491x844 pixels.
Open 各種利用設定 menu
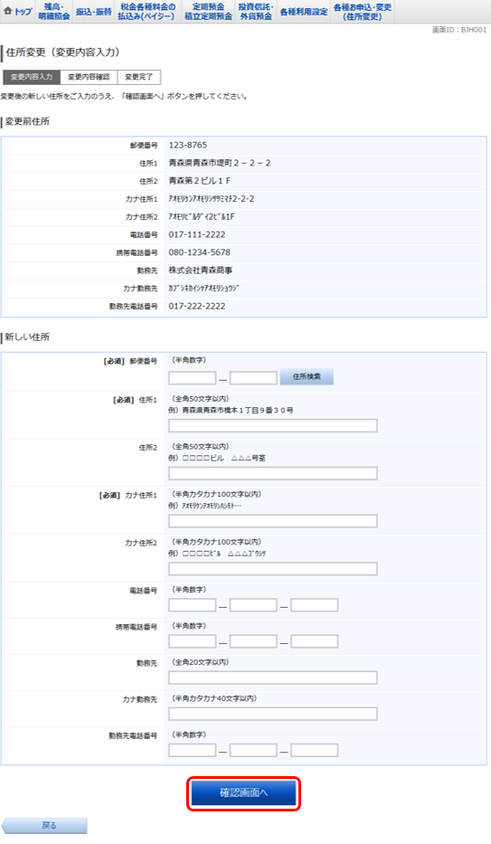point(303,11)
